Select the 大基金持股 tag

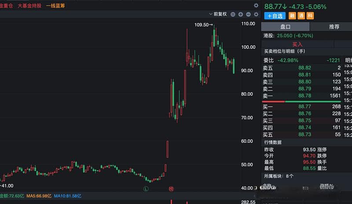coord(29,6)
